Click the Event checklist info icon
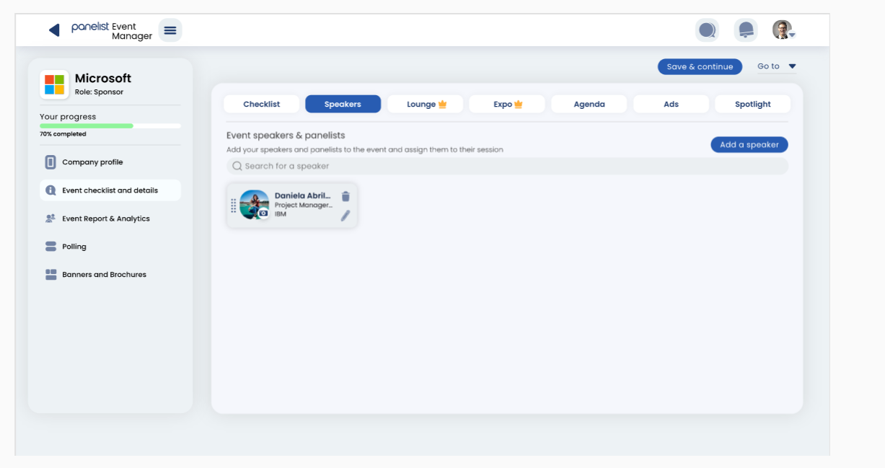Viewport: 885px width, 468px height. click(50, 190)
